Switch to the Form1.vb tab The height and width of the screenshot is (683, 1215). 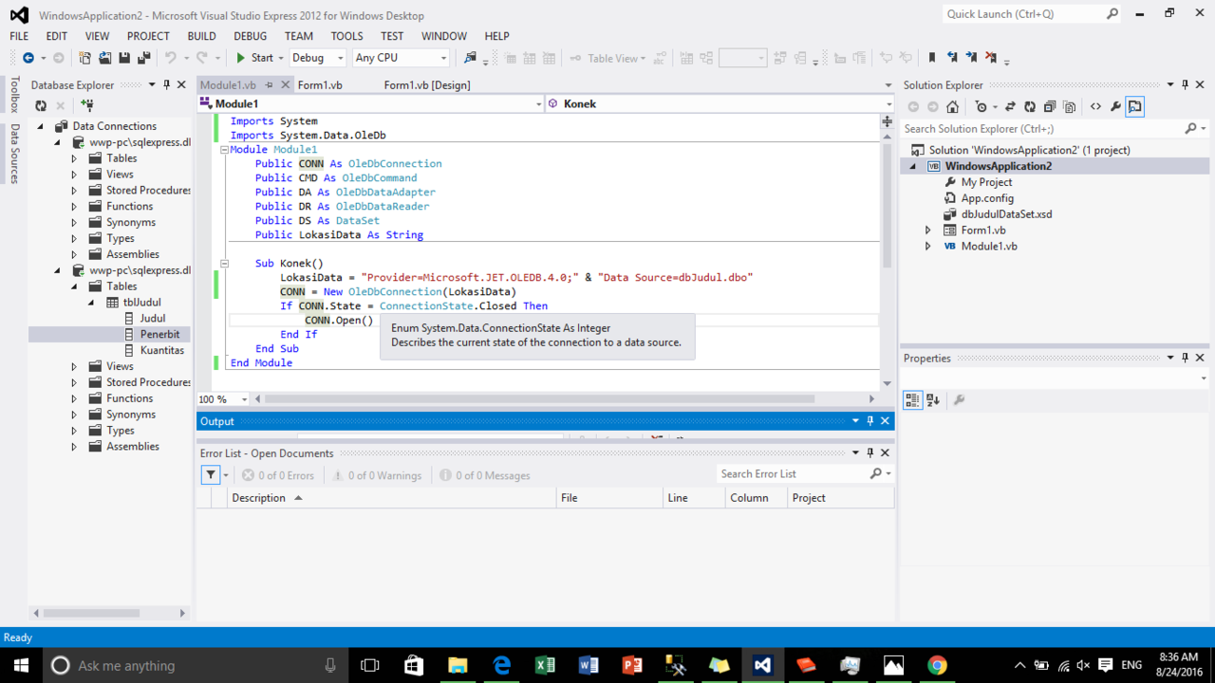tap(320, 85)
